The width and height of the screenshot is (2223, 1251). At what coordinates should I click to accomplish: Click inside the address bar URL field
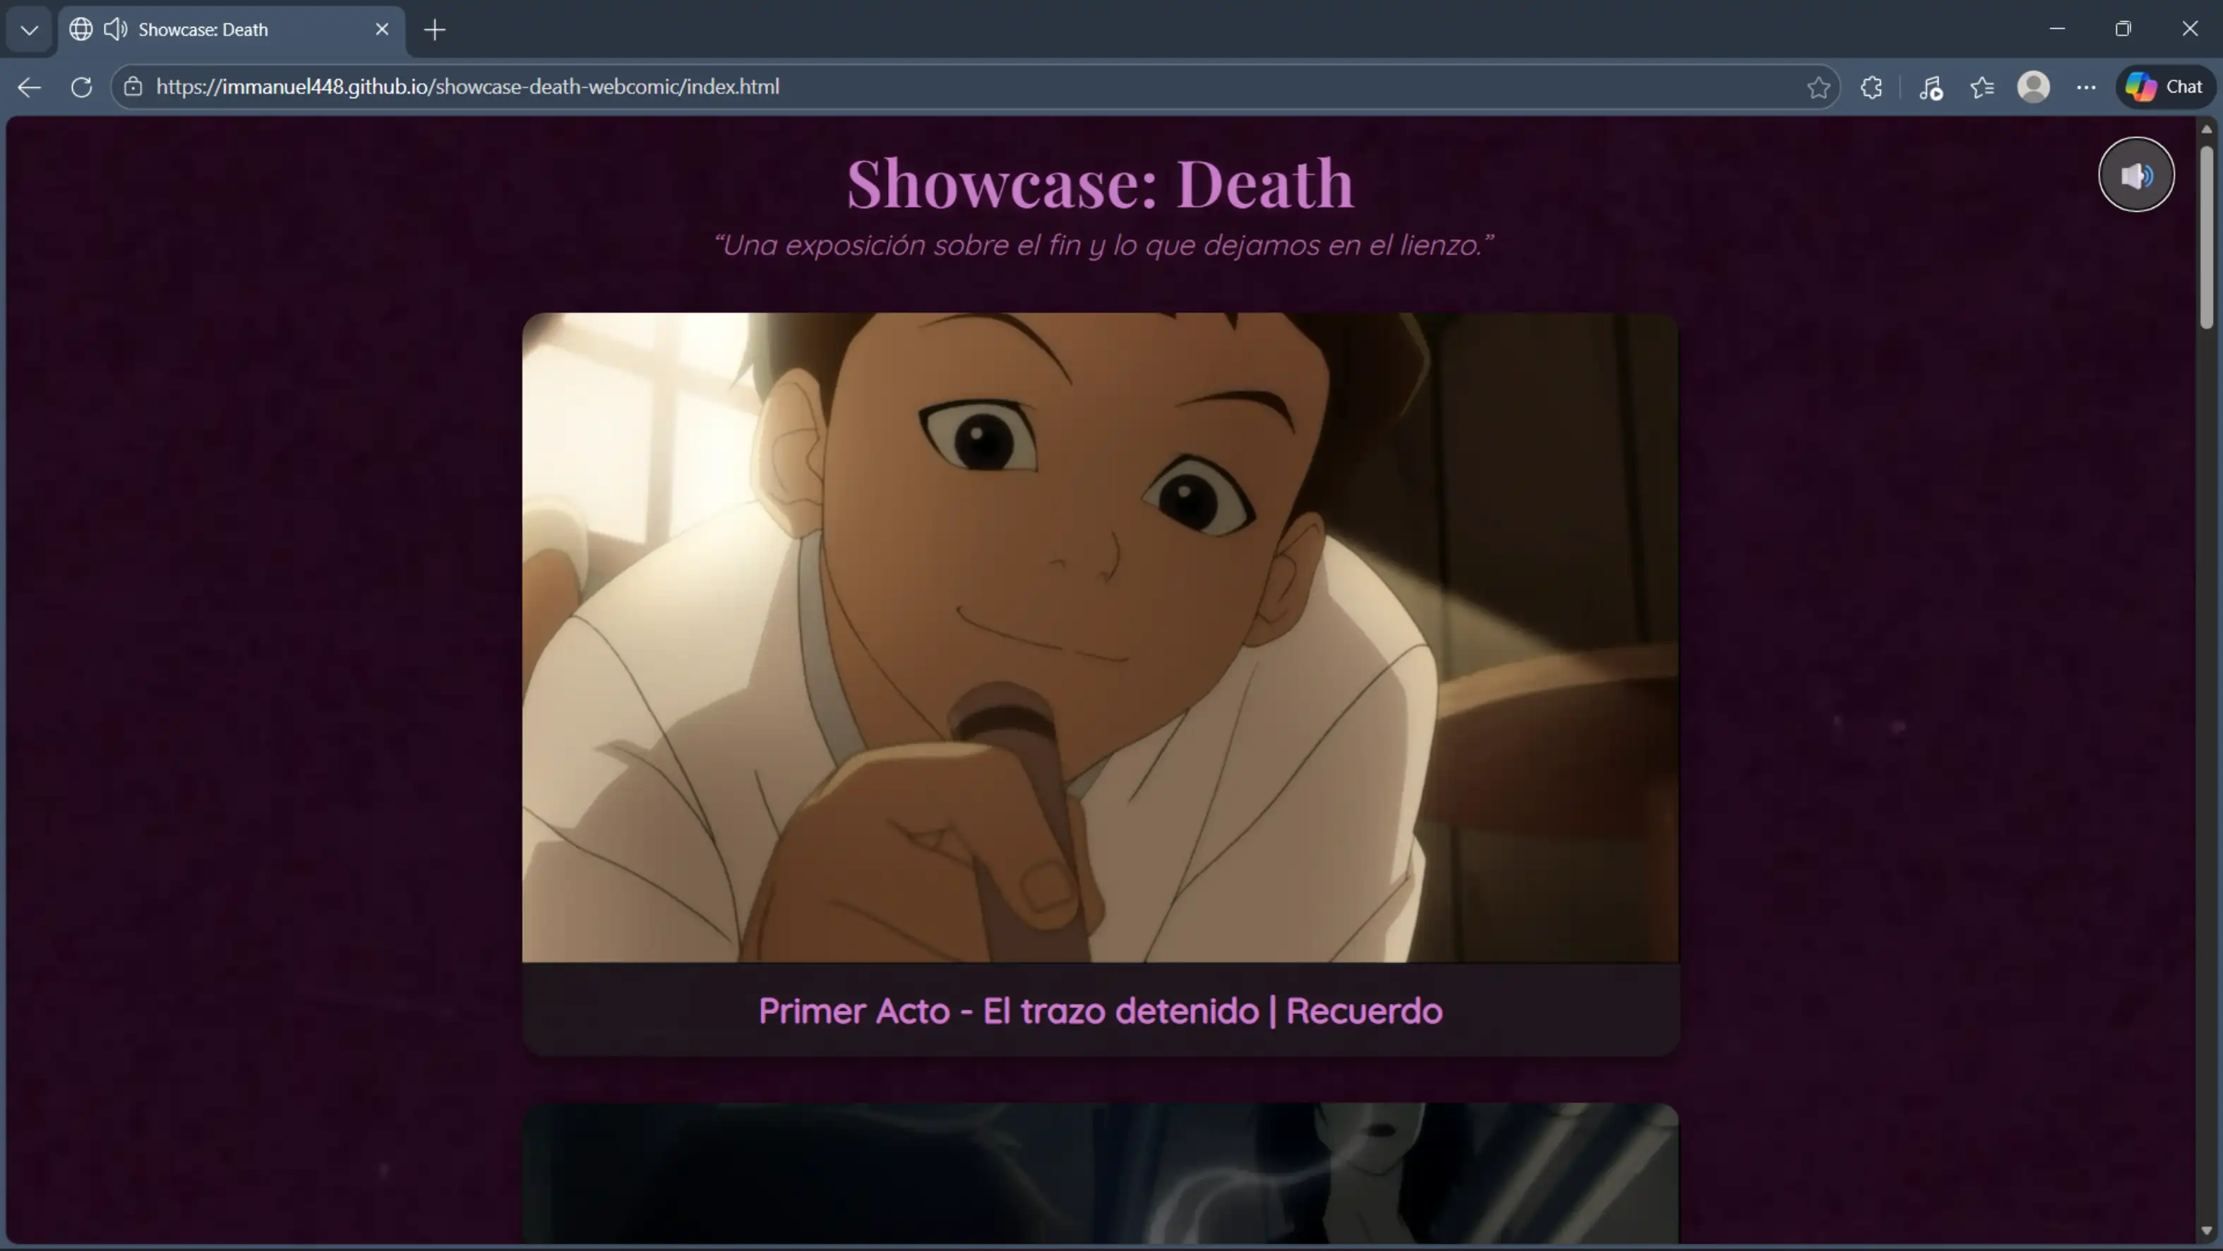point(604,86)
